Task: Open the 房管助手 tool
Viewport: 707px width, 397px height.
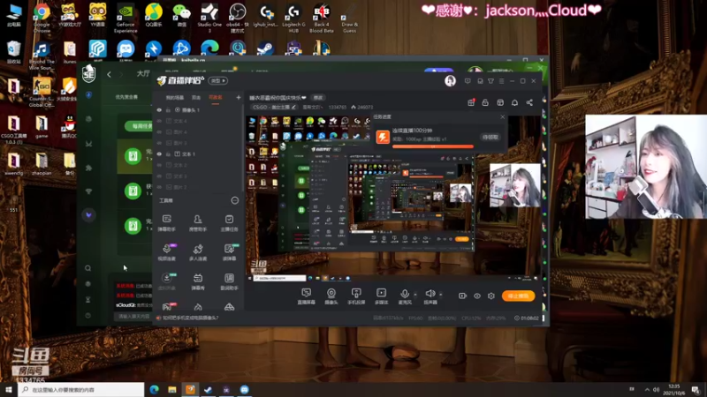Action: click(198, 223)
